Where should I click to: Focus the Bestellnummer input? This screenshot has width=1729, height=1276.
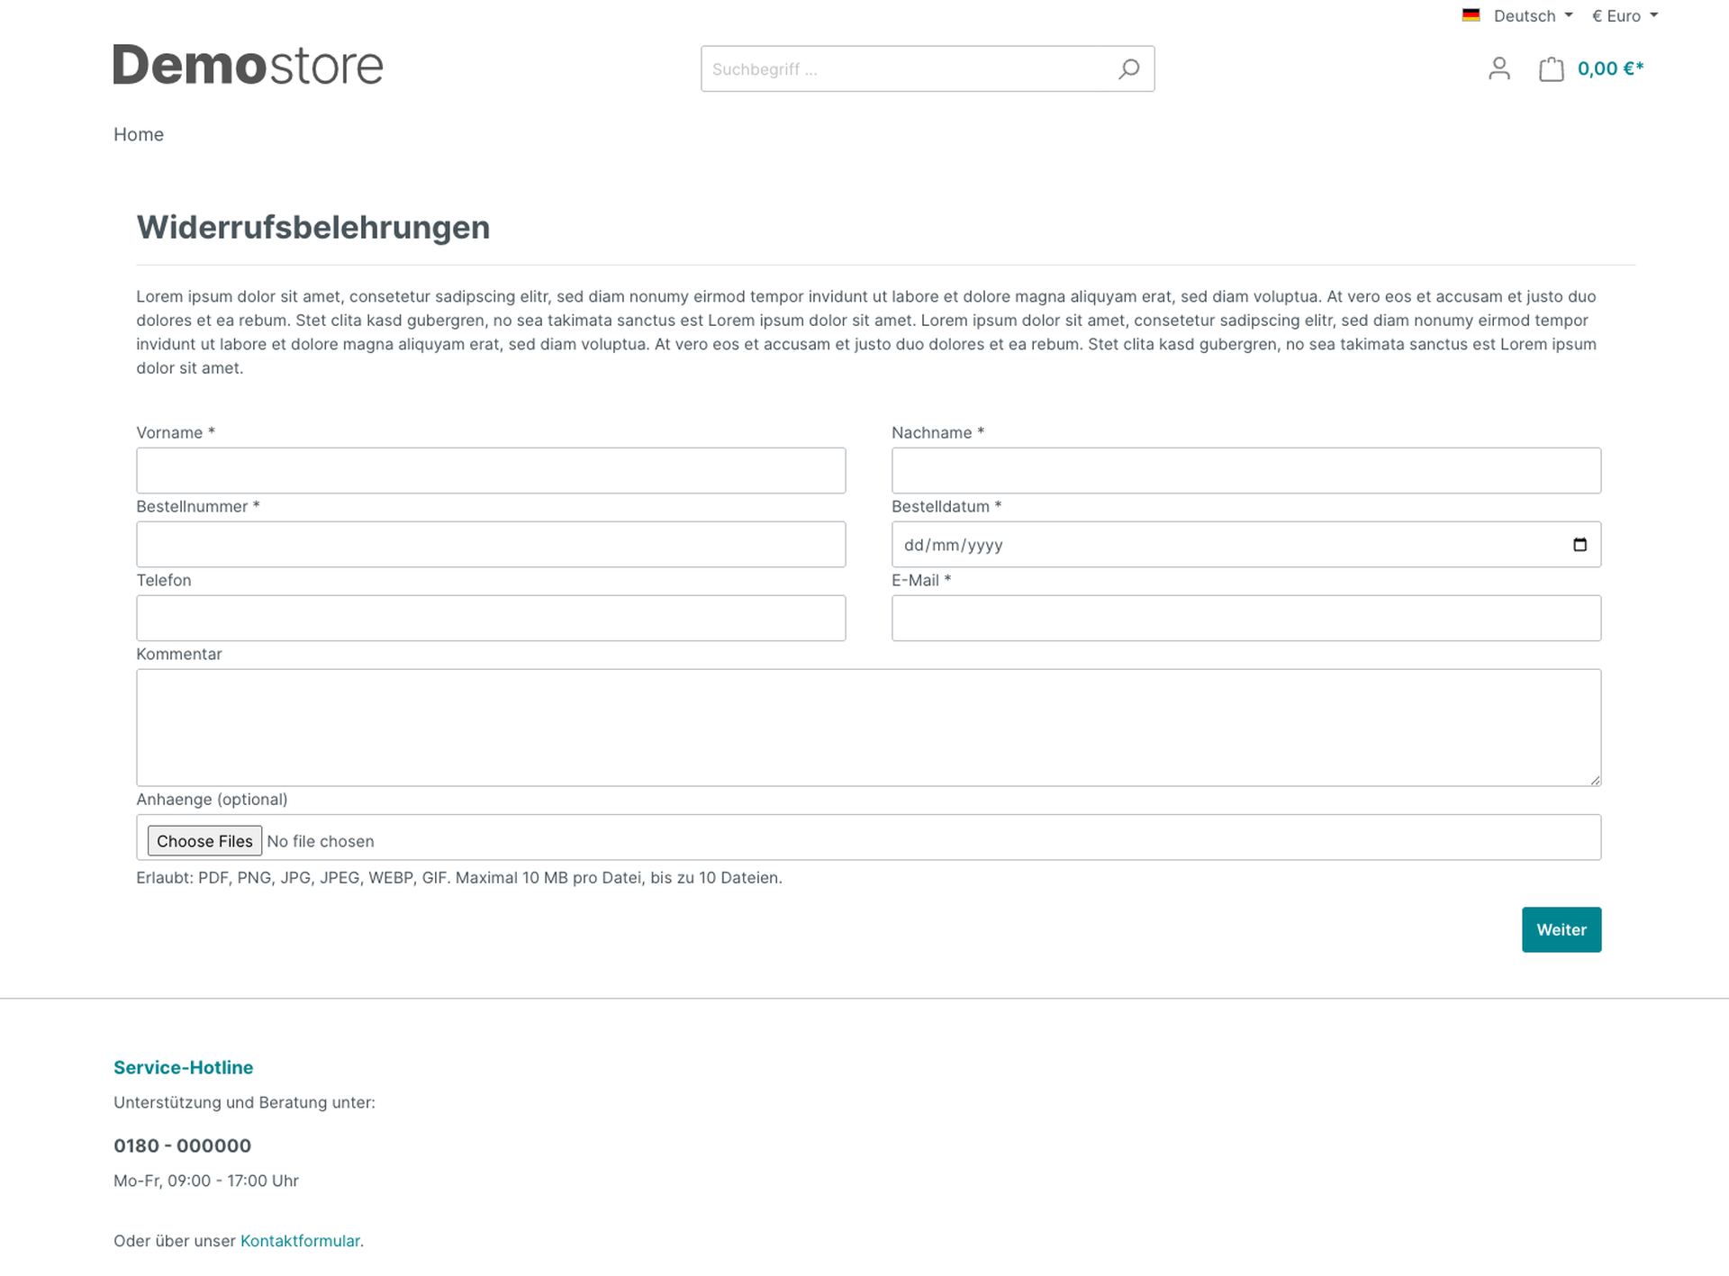point(491,544)
